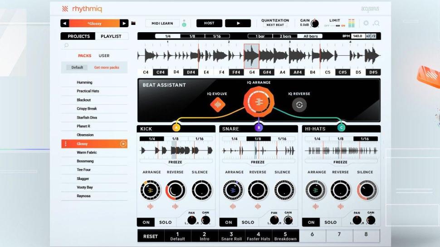Click the IQ Reverse circular icon

tap(299, 105)
